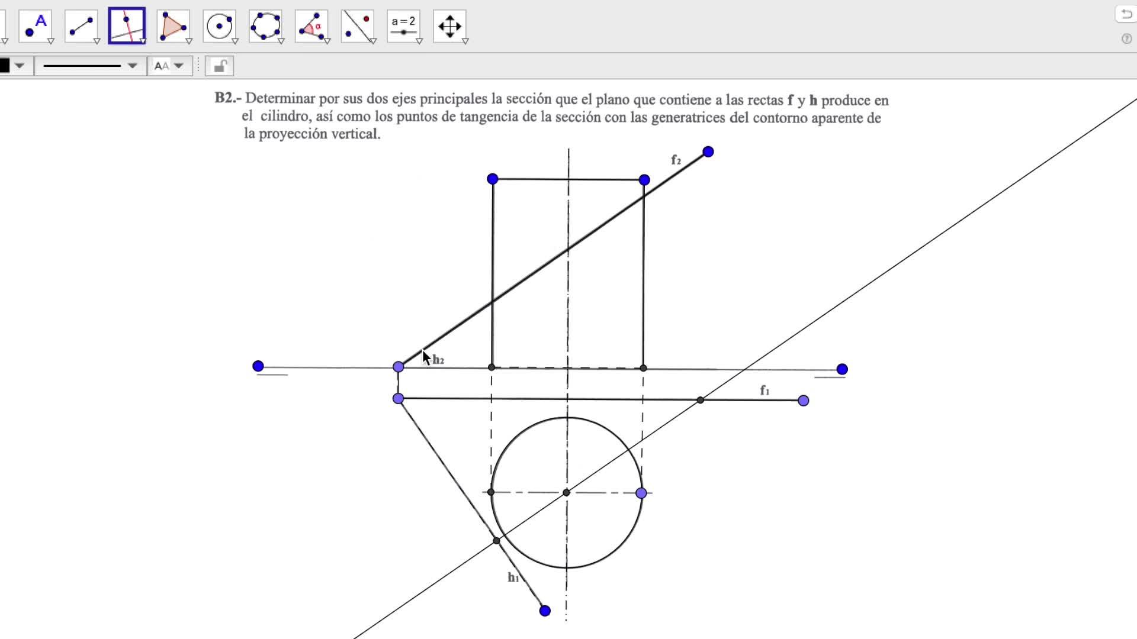Select the Reflect about Line tool
The image size is (1137, 639).
click(358, 26)
